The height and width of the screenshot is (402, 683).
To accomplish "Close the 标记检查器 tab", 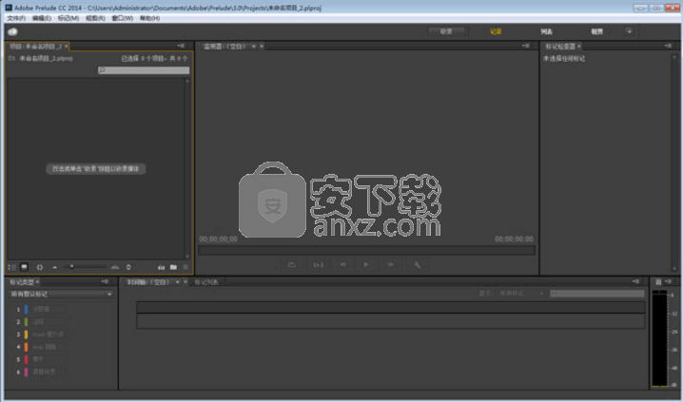I will (579, 47).
